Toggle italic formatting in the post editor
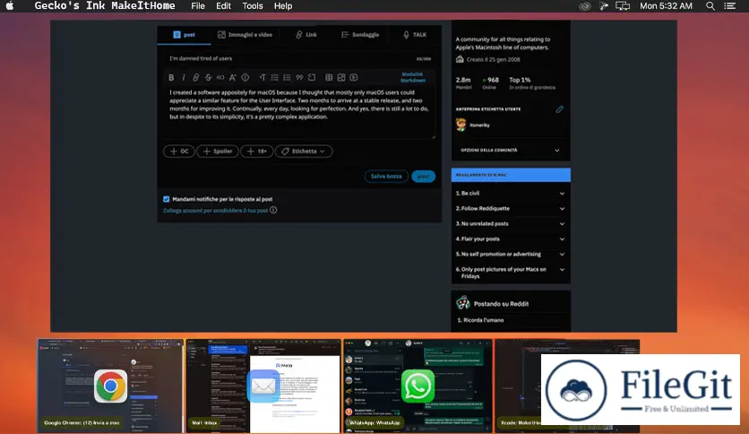The width and height of the screenshot is (749, 434). coord(184,77)
